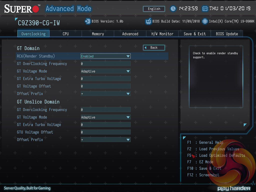Click the BIOS Build Date icon
Image resolution: width=256 pixels, height=192 pixels.
[x=148, y=21]
